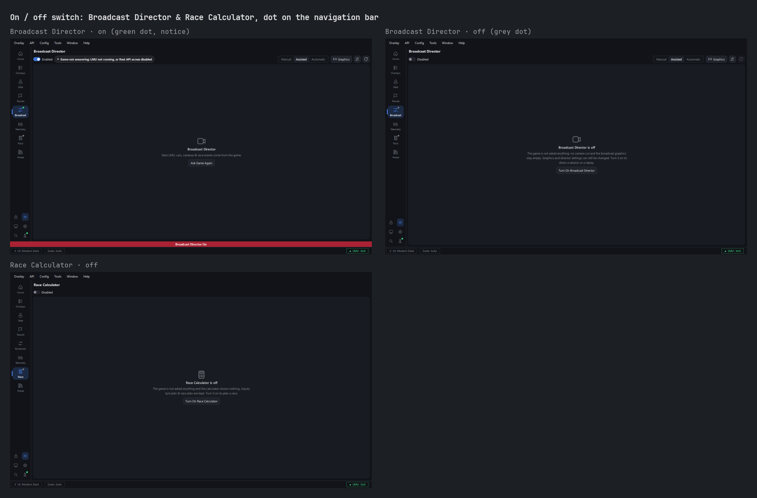Open LMU - test status selector in Director on window
The height and width of the screenshot is (498, 757).
358,251
